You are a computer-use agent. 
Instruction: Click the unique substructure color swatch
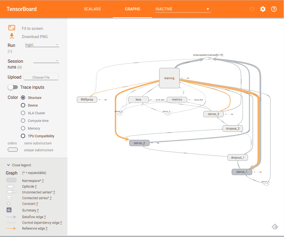[x=13, y=150]
